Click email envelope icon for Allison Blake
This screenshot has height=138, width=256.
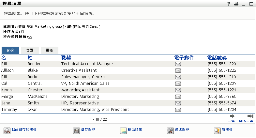(x=178, y=70)
